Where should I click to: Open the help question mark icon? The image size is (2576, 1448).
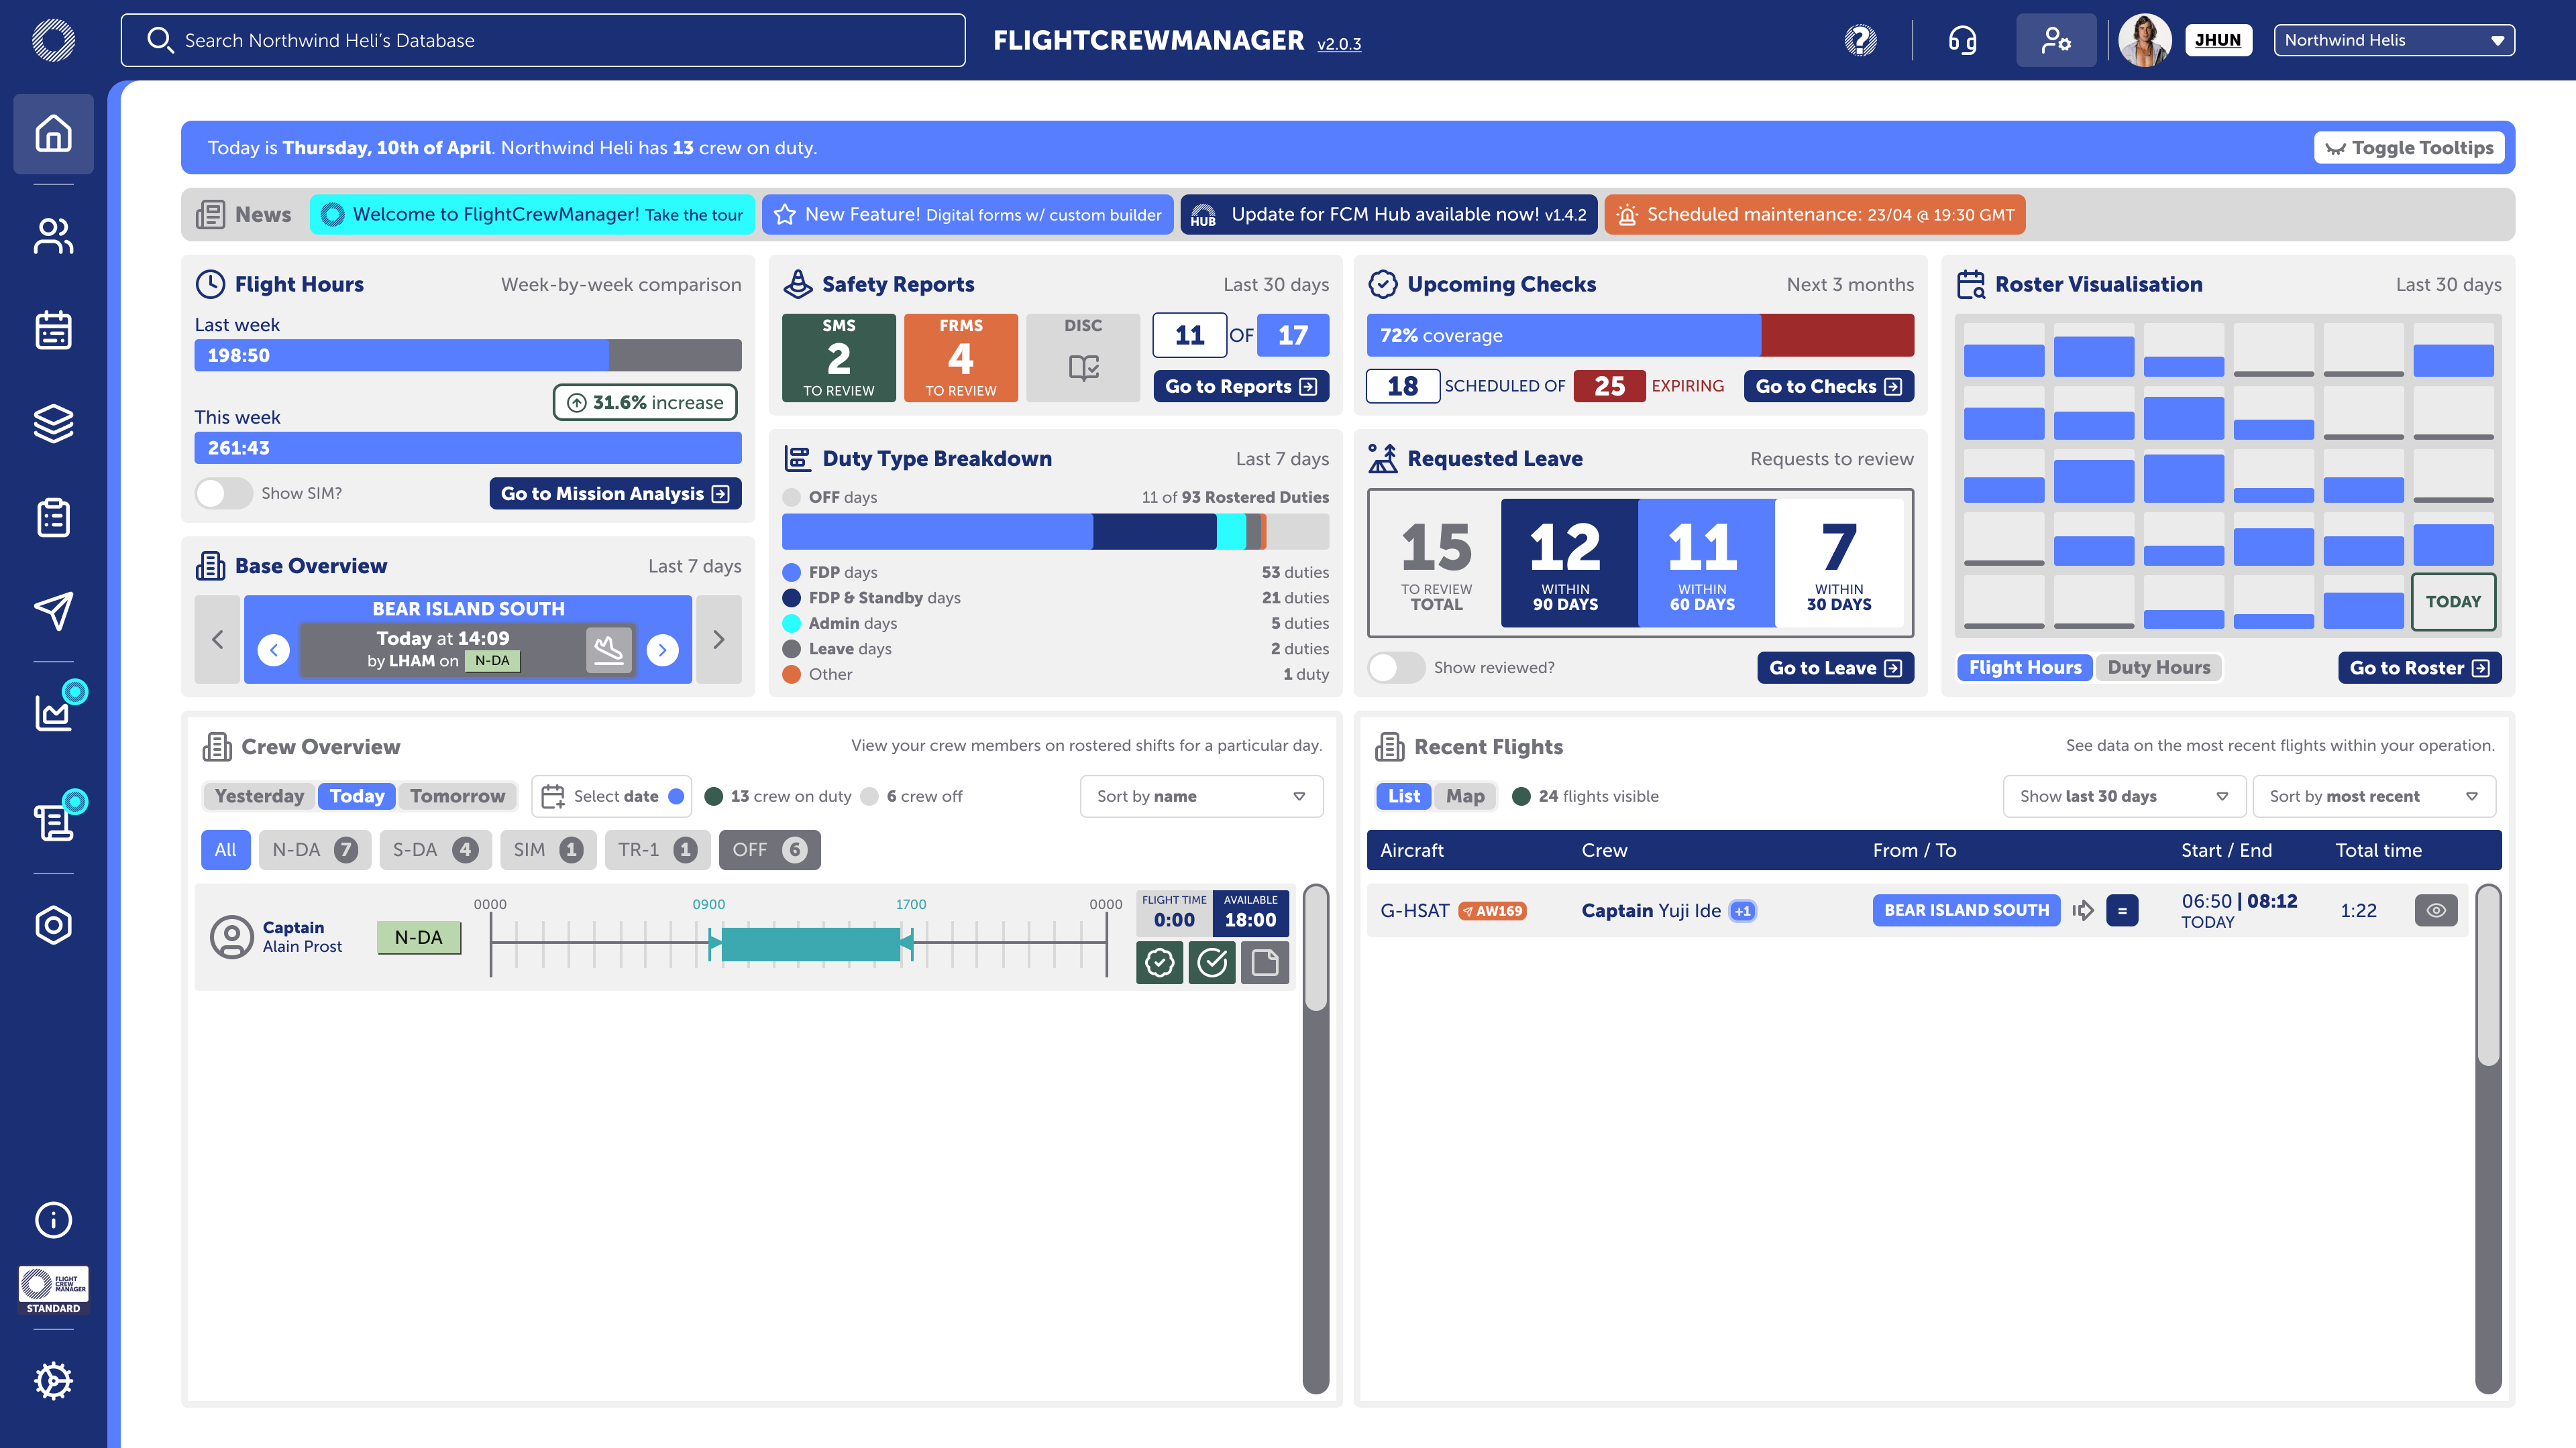(1860, 40)
